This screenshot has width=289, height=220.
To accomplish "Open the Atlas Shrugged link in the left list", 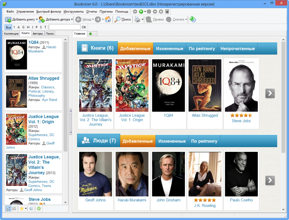I will pyautogui.click(x=44, y=78).
